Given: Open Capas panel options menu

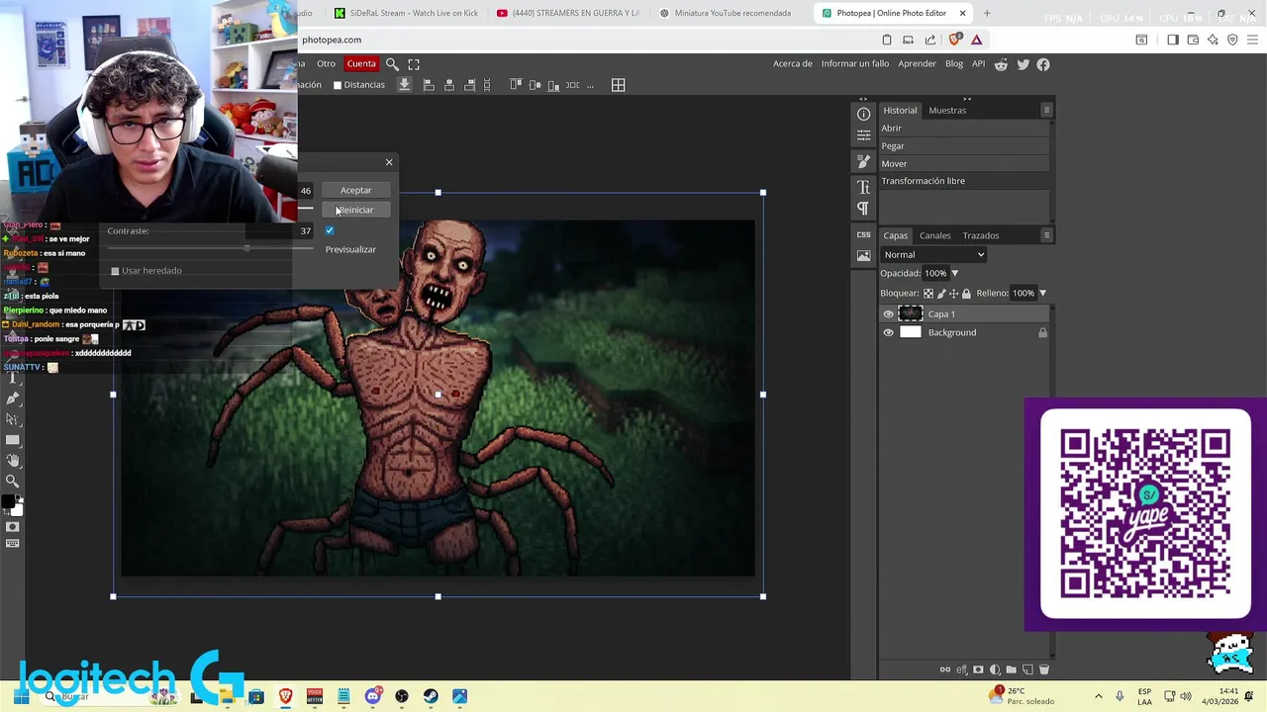Looking at the screenshot, I should [1046, 235].
